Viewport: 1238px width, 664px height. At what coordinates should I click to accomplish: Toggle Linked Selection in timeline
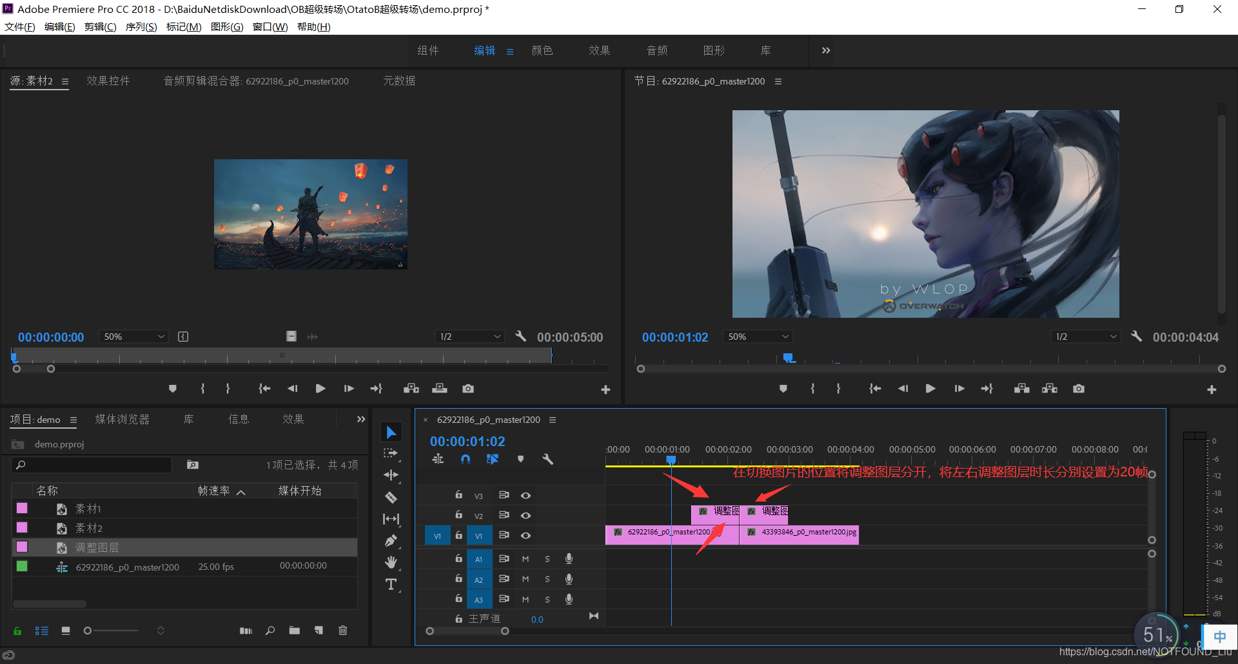[493, 459]
